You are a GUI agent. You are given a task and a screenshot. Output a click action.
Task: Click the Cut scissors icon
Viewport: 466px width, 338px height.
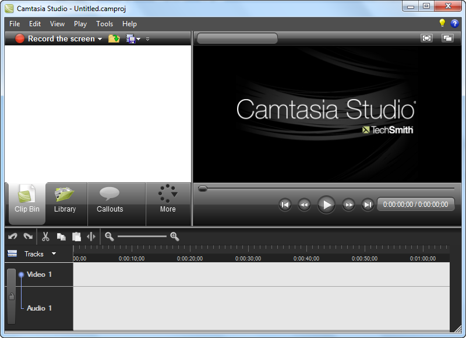45,237
